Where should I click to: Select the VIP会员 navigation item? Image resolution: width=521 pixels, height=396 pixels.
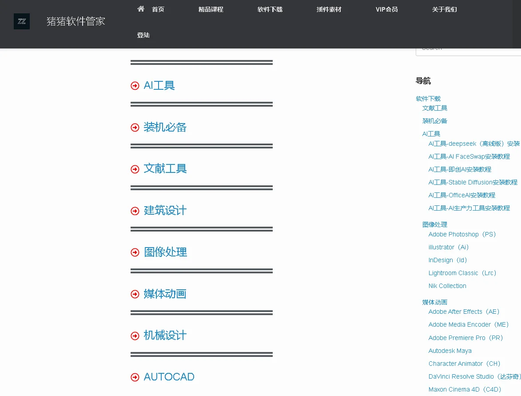[386, 9]
